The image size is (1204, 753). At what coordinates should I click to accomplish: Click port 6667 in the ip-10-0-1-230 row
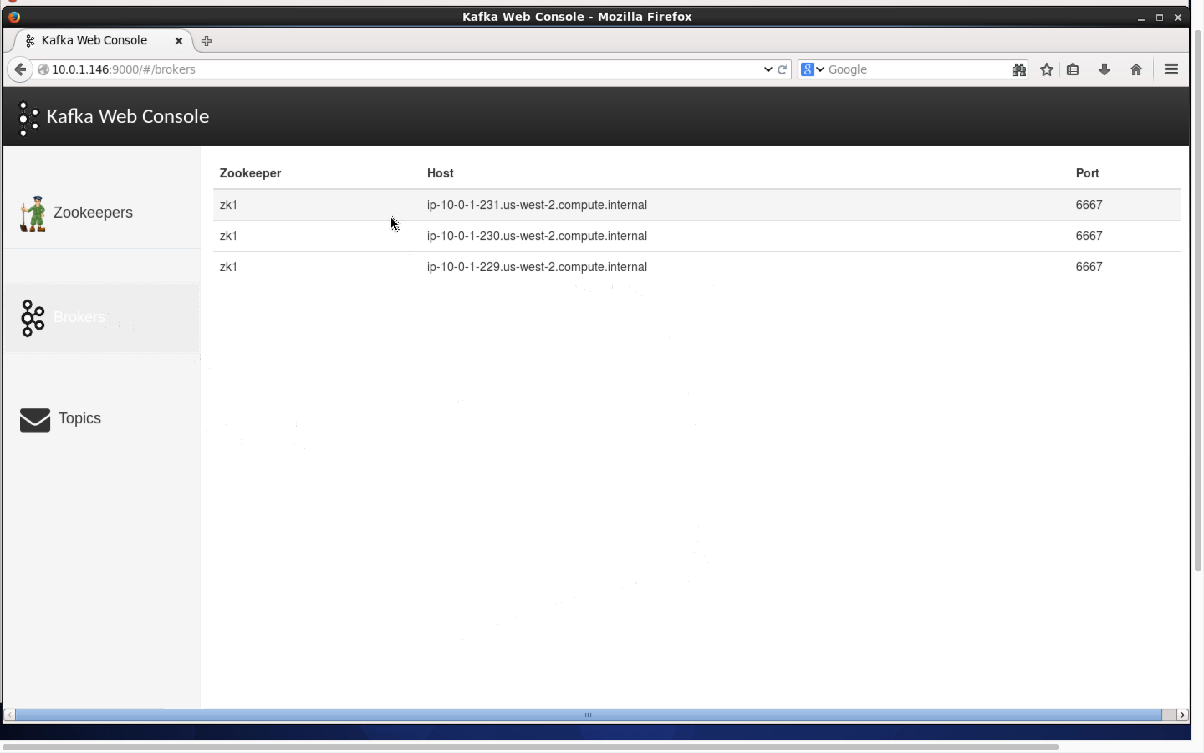[x=1089, y=236]
